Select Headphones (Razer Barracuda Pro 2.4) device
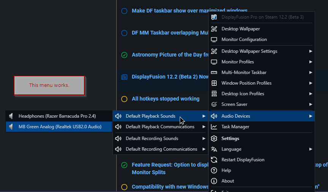Screen dimensions: 328x192 pyautogui.click(x=59, y=116)
